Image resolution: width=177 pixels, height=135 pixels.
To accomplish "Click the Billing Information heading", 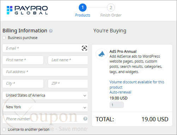I will 25,31.
